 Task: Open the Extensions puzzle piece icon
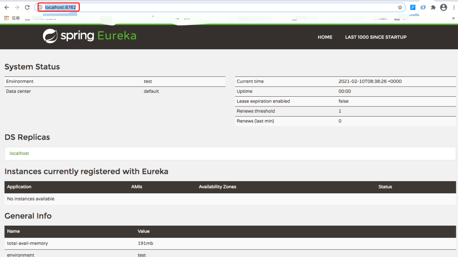point(433,8)
